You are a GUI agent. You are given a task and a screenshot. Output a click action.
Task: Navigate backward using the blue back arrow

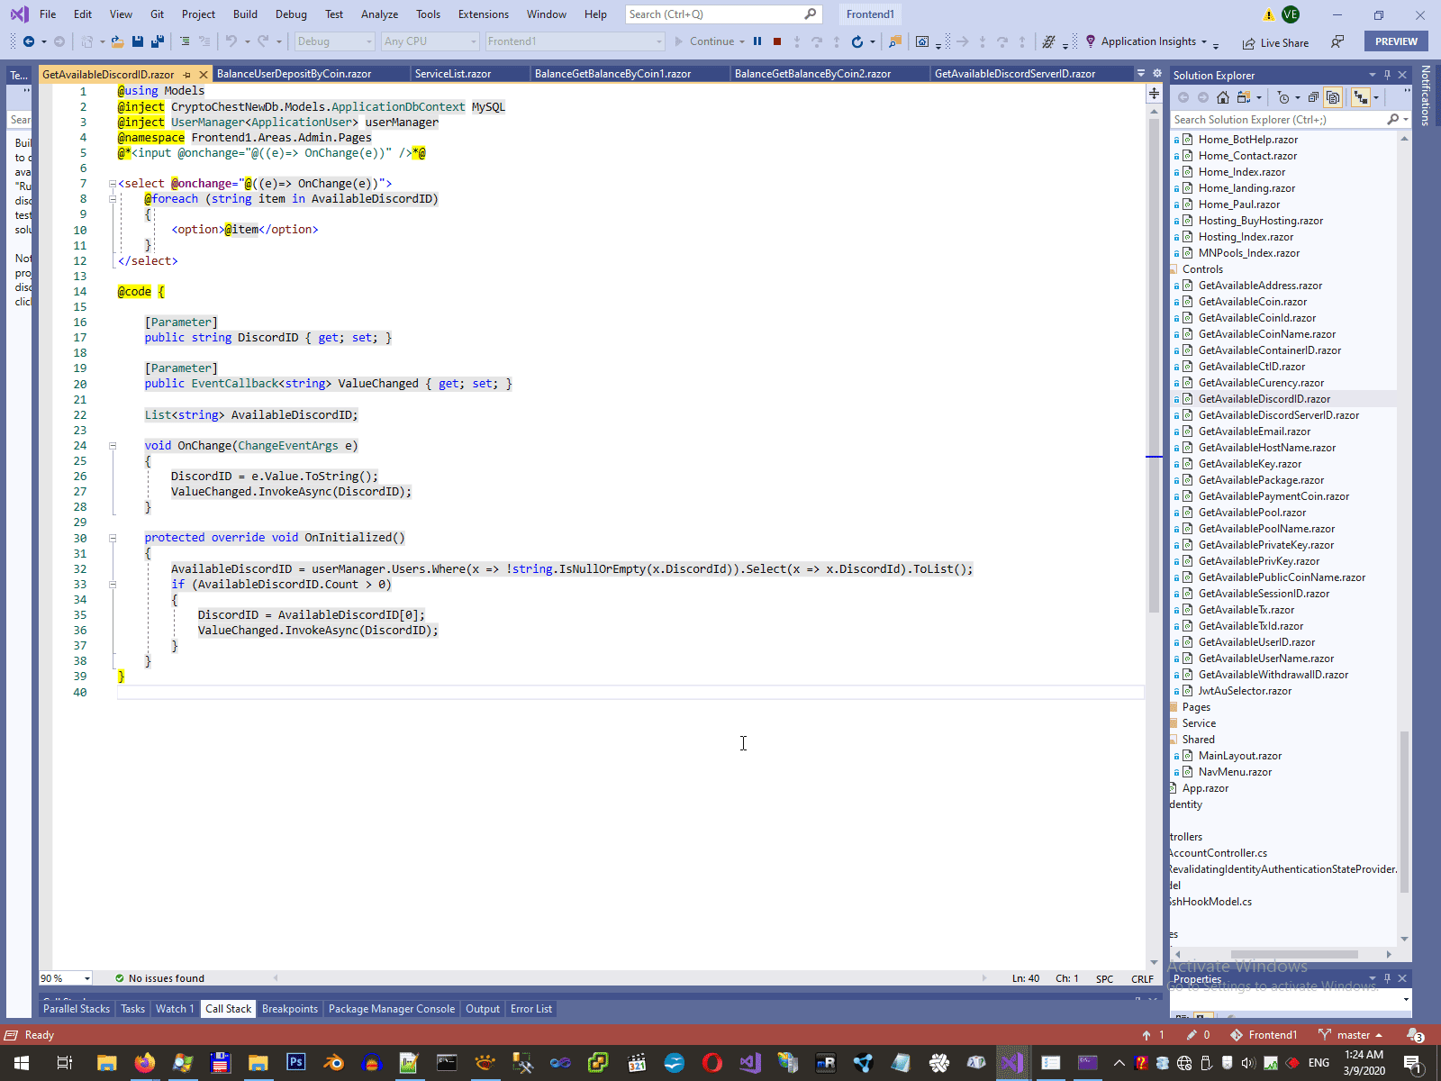click(29, 41)
